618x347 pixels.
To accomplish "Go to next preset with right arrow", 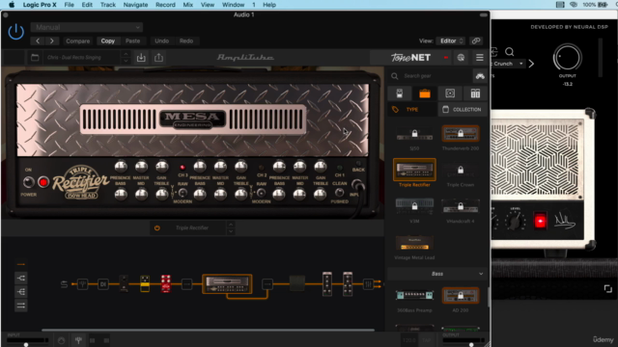I will (51, 40).
